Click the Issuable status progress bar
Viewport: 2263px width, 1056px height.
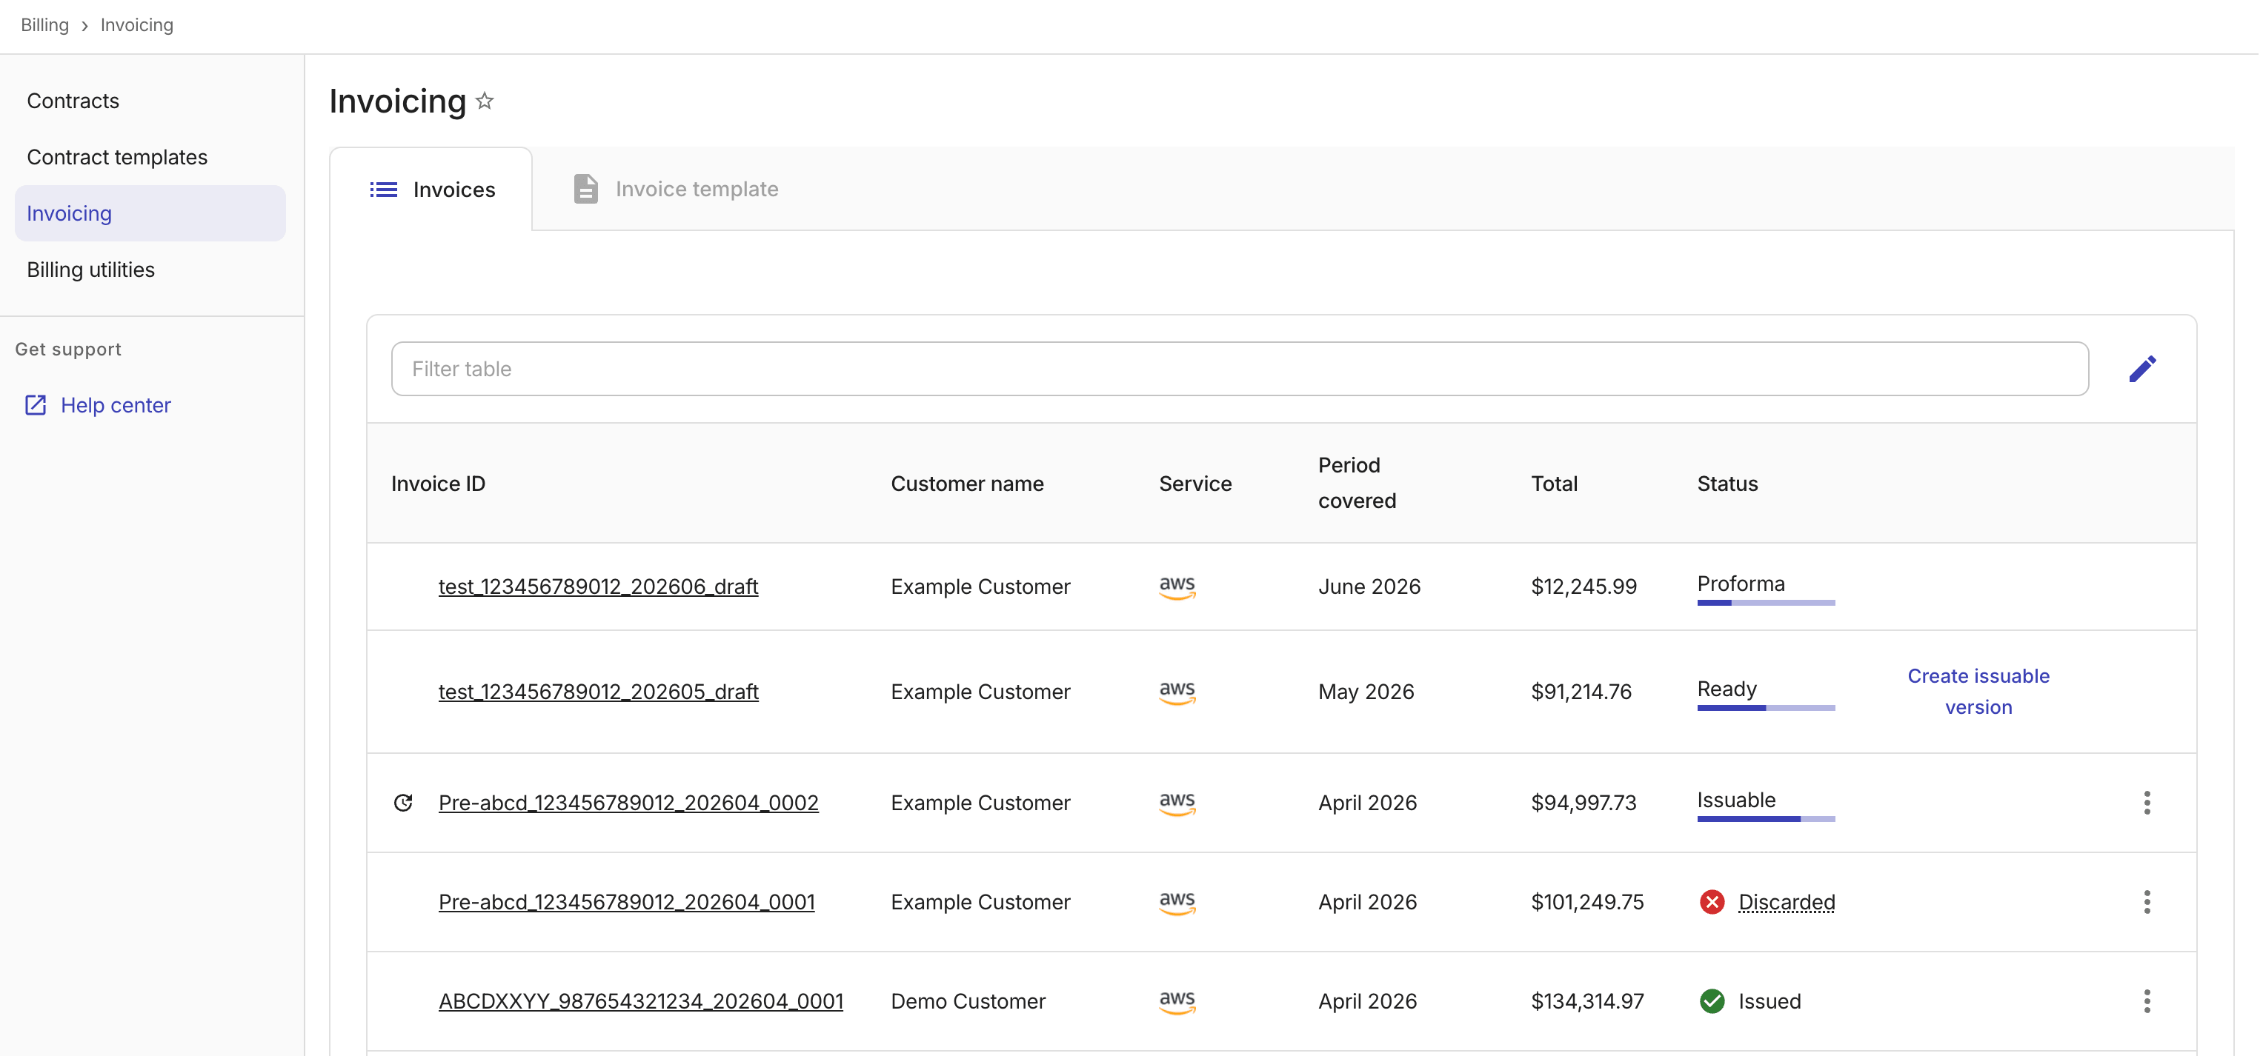coord(1766,819)
